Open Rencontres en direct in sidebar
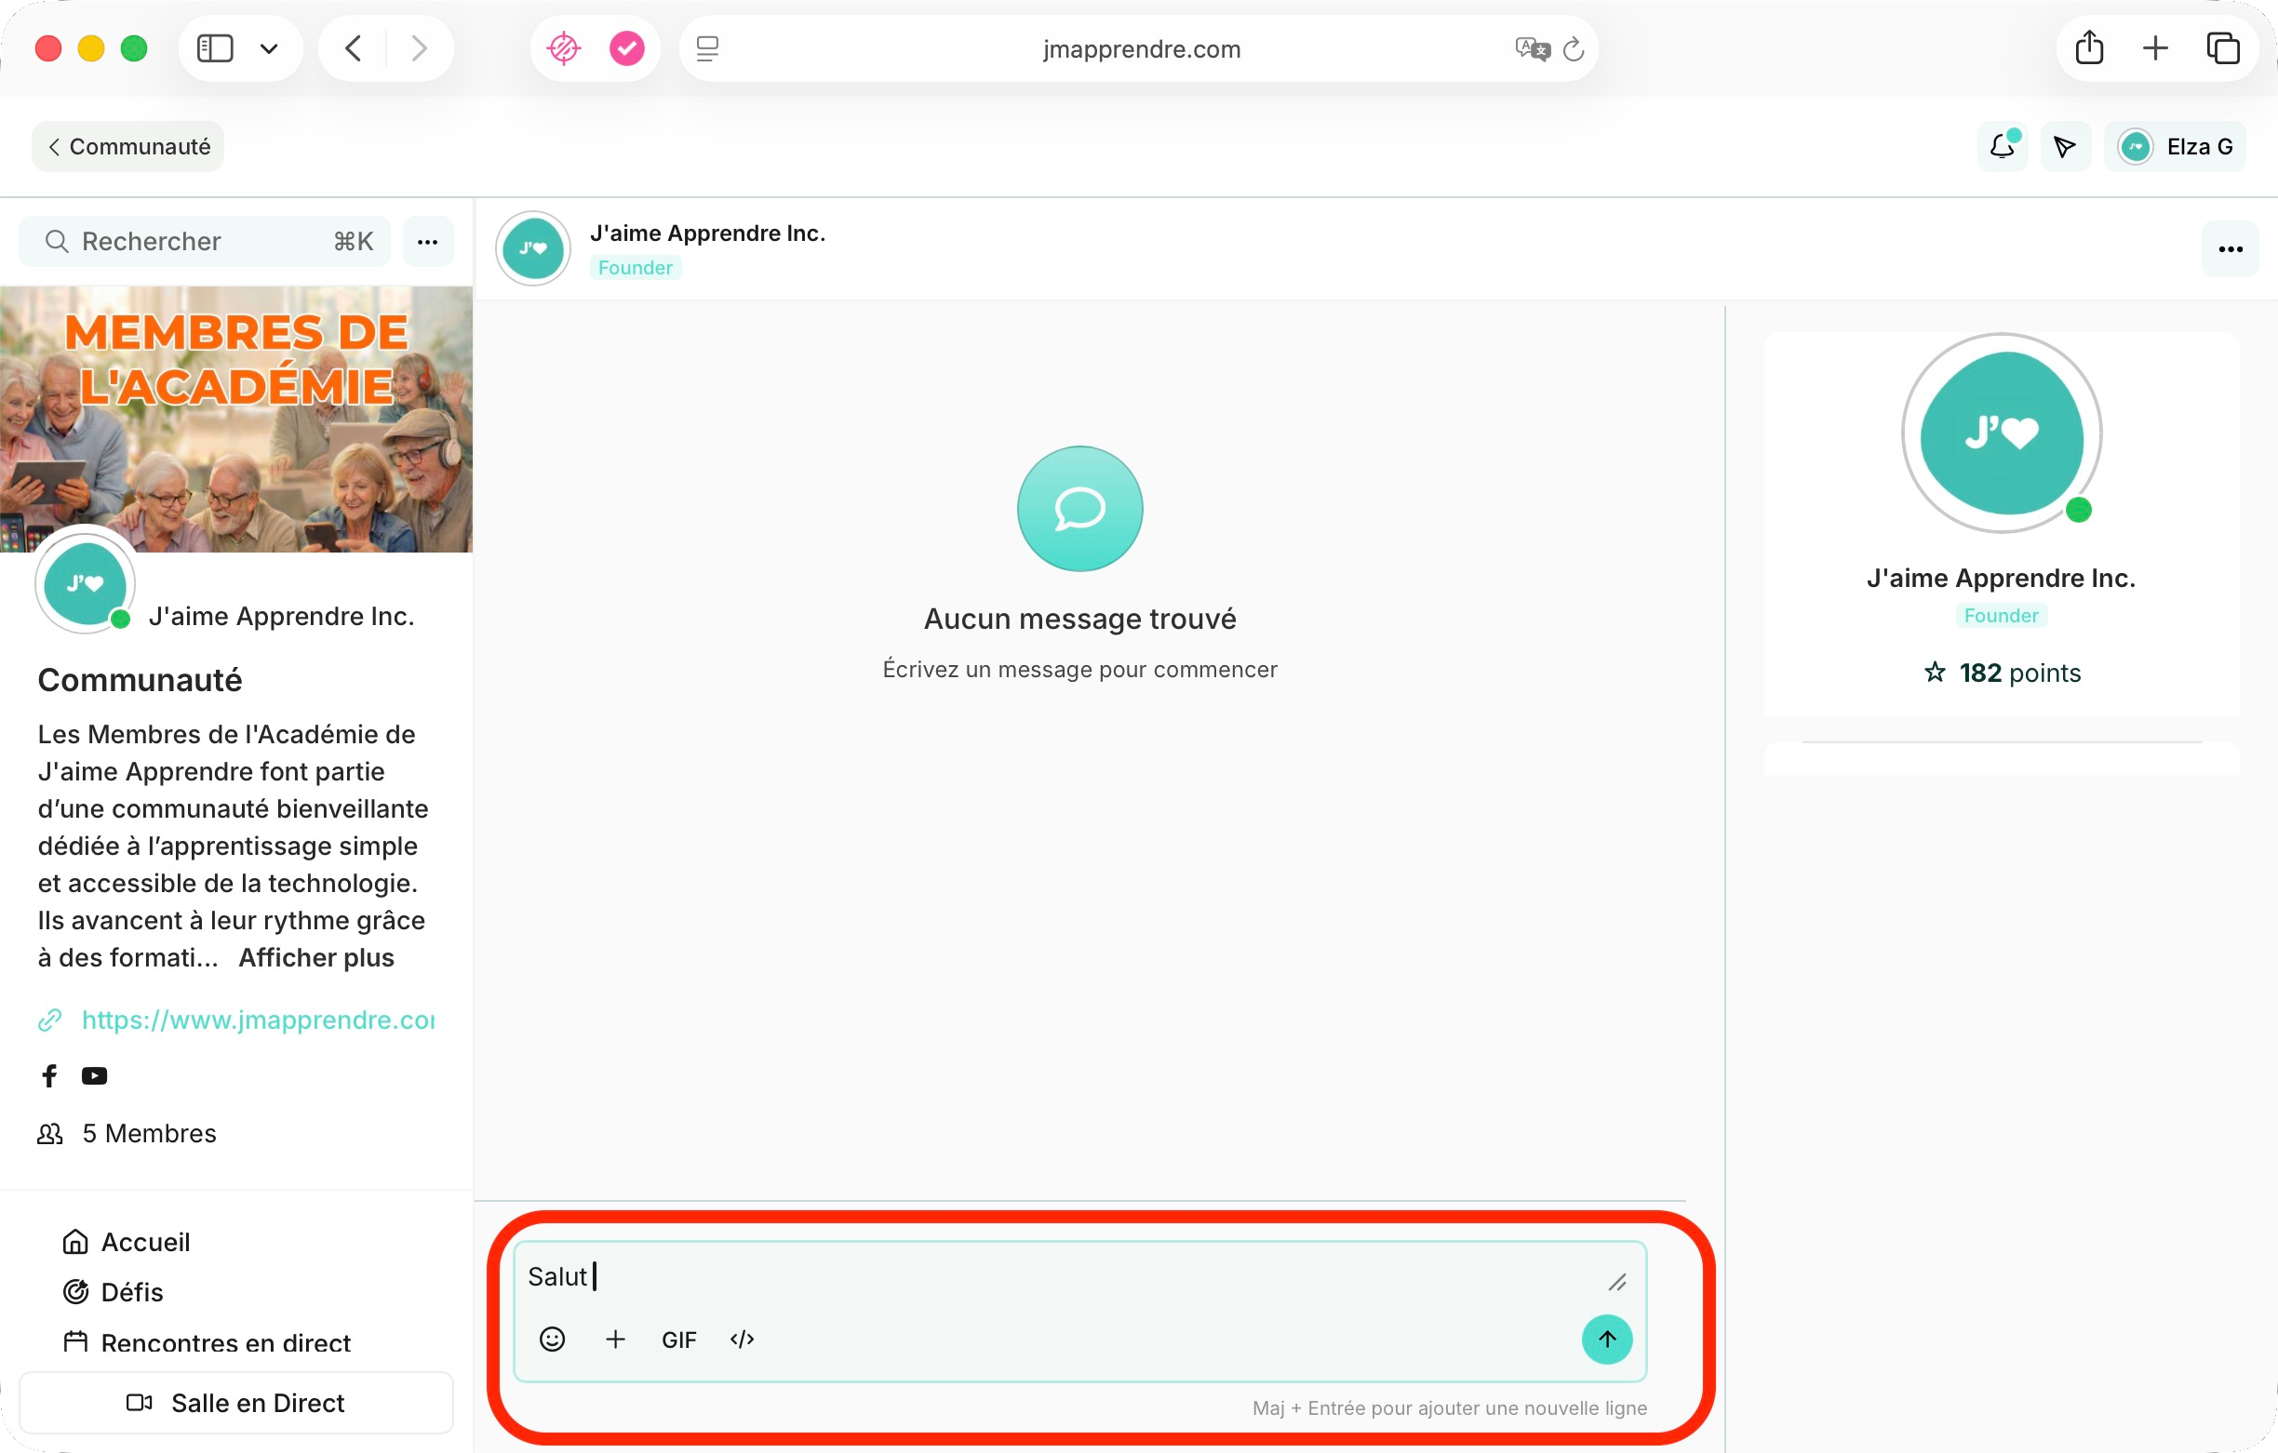Image resolution: width=2278 pixels, height=1453 pixels. click(x=207, y=1342)
